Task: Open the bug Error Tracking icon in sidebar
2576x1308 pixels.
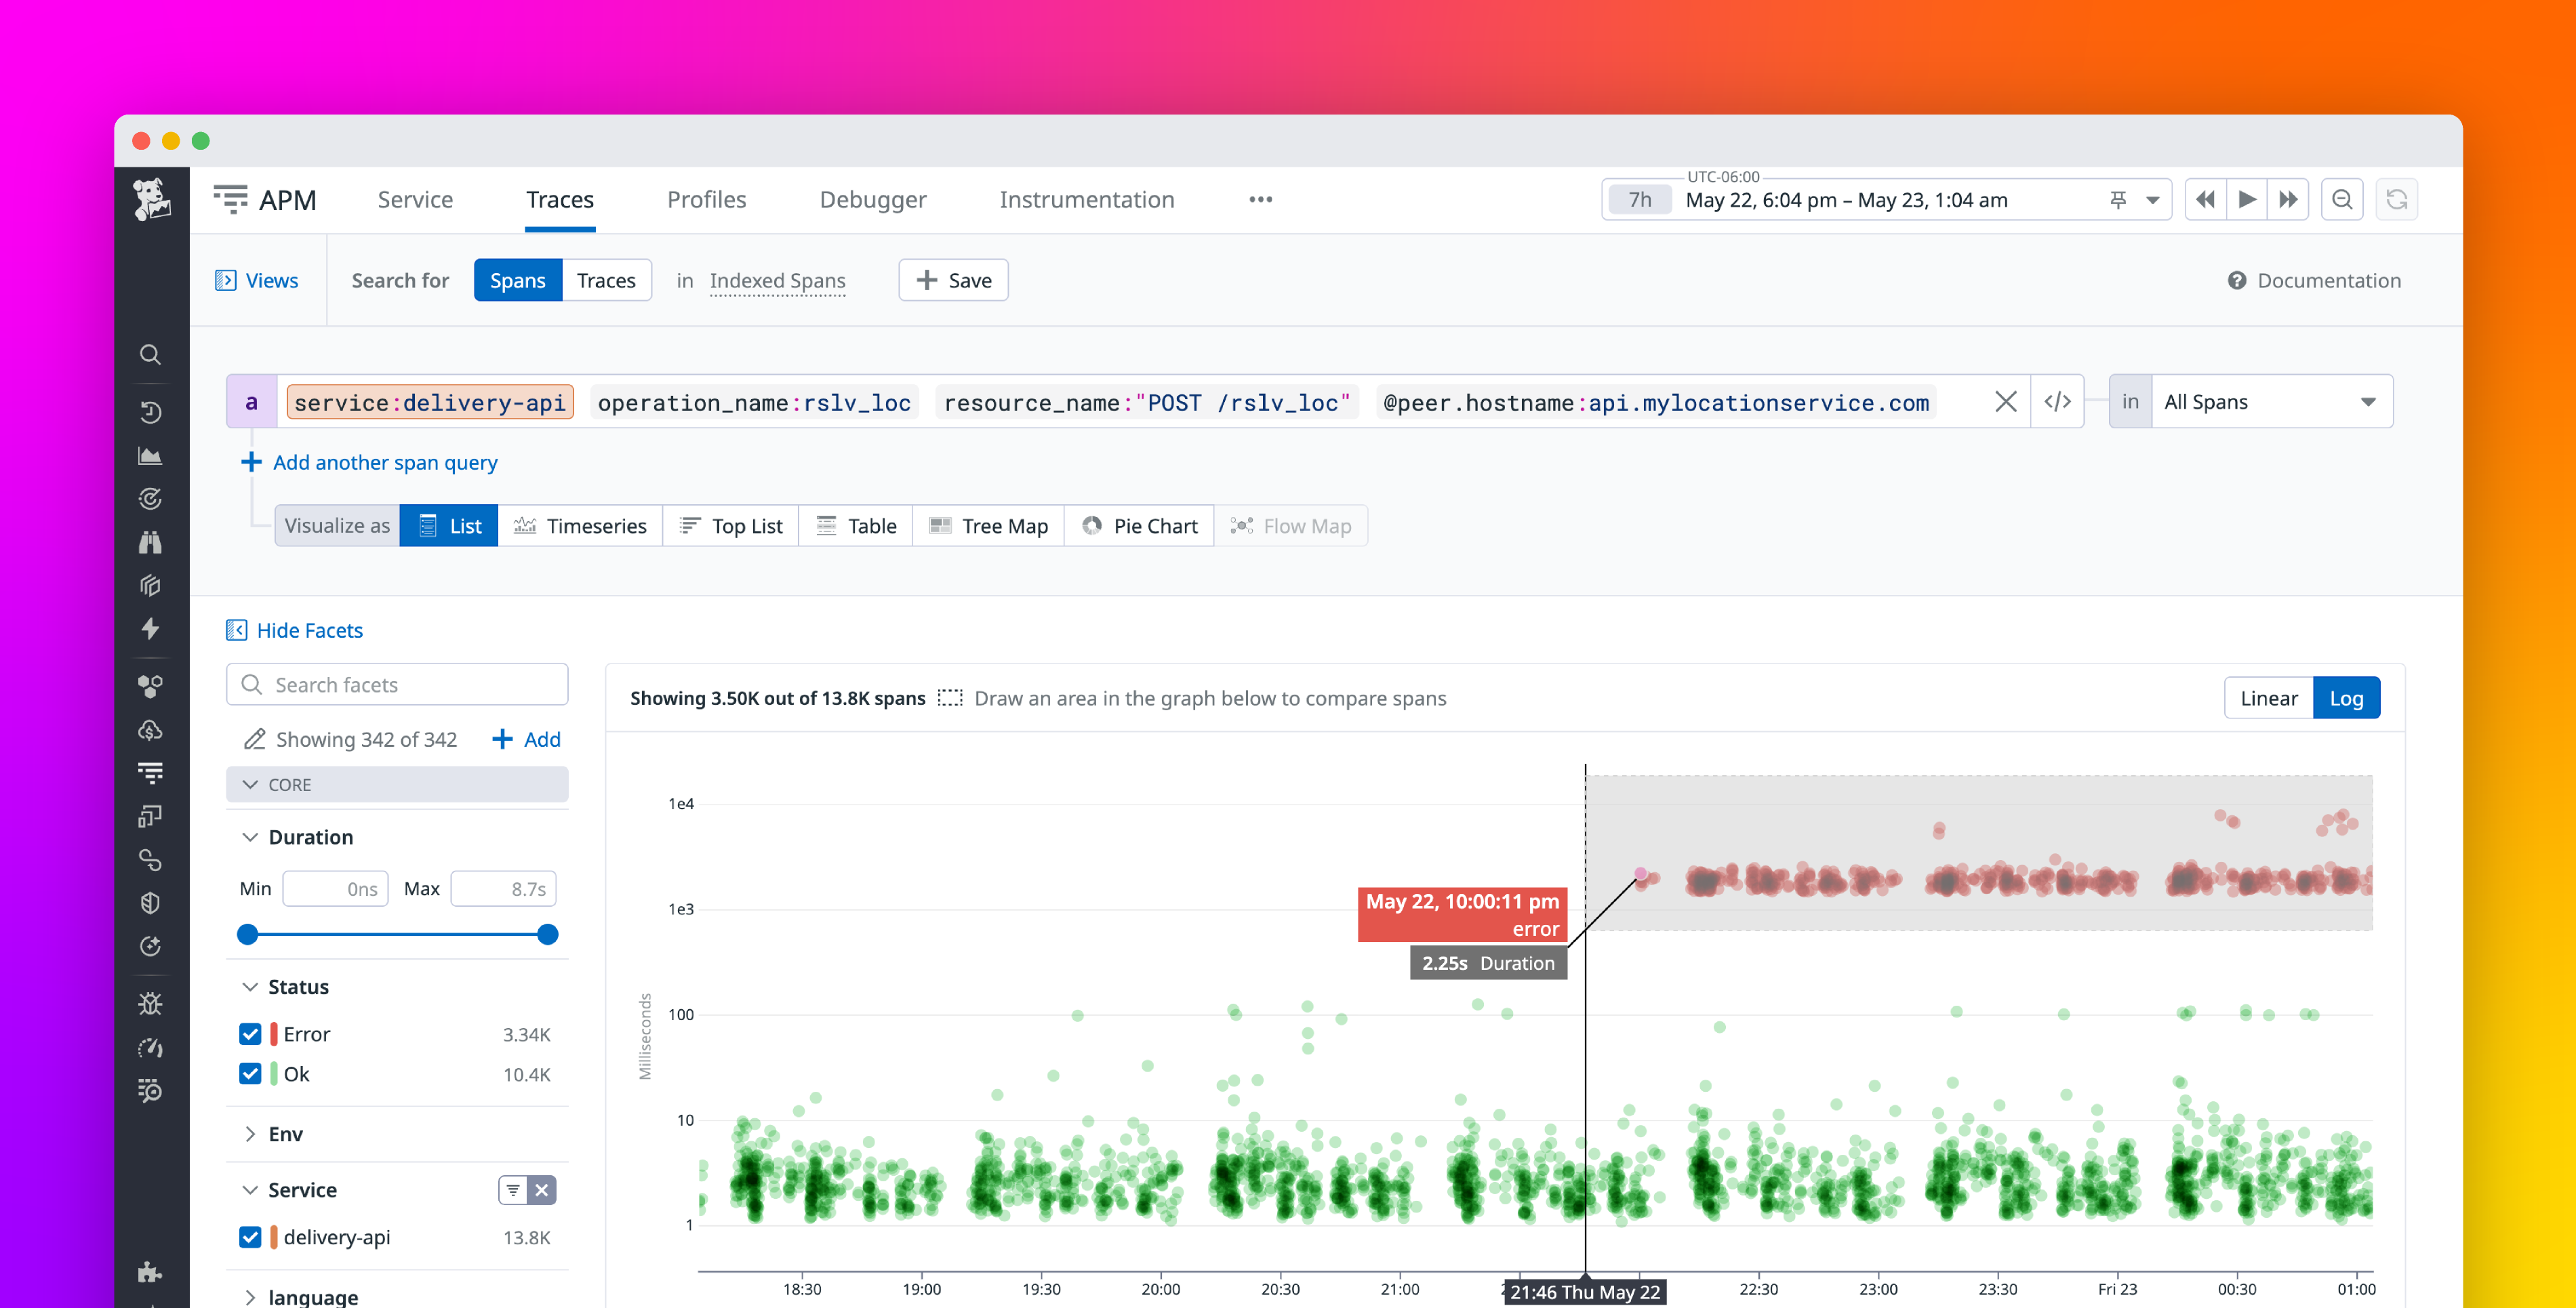Action: 151,1002
